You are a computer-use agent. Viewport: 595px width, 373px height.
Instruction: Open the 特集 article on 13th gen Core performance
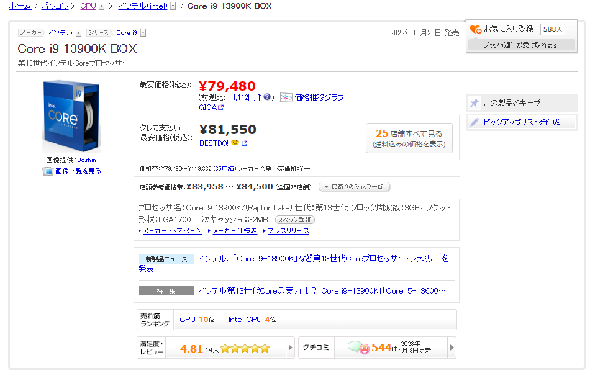(x=322, y=290)
